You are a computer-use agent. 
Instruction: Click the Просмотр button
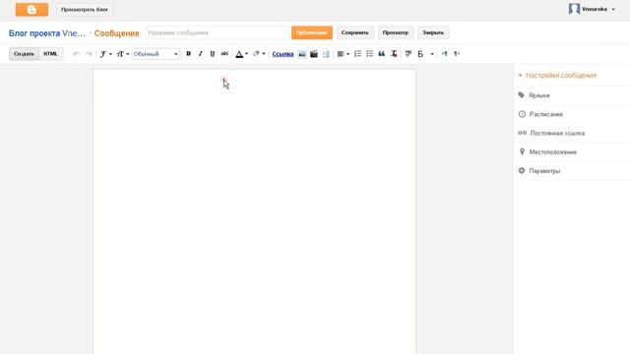coord(396,32)
